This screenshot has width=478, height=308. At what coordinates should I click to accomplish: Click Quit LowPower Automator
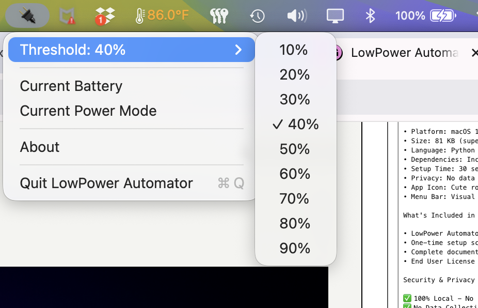(106, 183)
